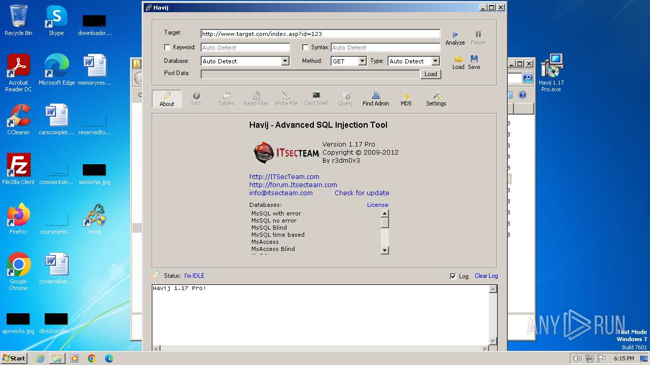Click the License link
Viewport: 650px width, 365px height.
pyautogui.click(x=378, y=205)
